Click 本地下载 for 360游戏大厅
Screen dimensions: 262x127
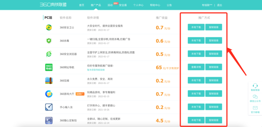[196, 94]
